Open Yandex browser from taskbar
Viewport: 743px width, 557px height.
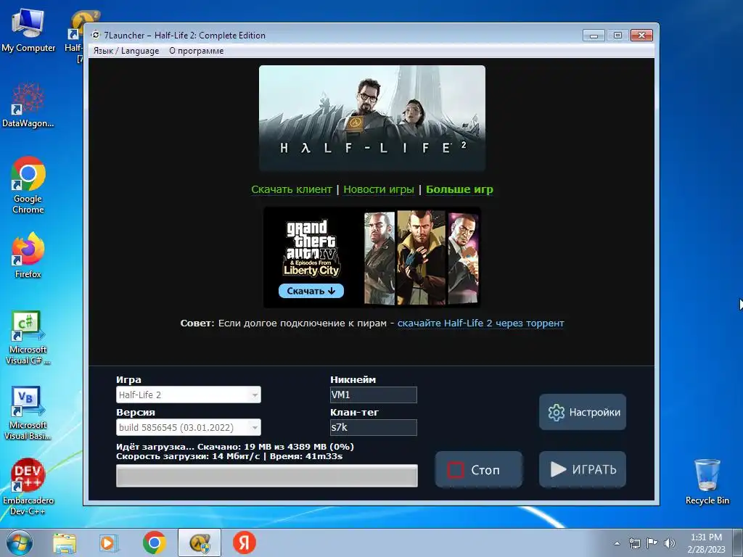[245, 542]
